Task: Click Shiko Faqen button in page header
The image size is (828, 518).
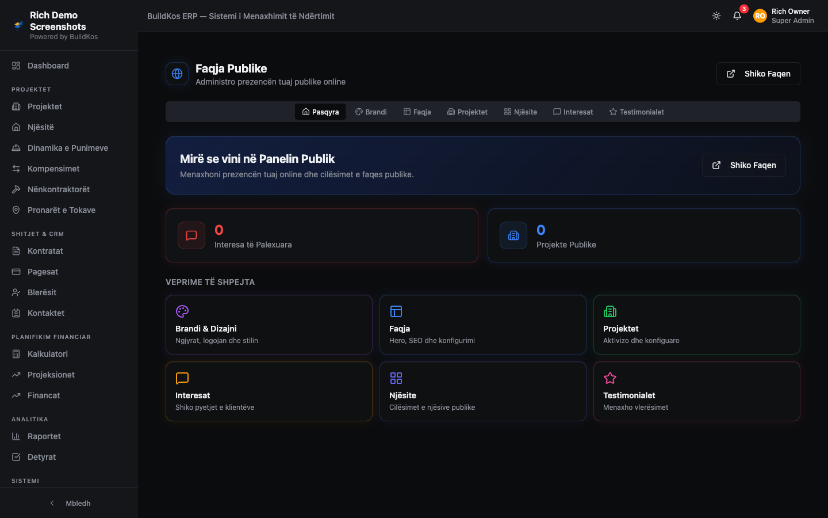Action: [758, 74]
